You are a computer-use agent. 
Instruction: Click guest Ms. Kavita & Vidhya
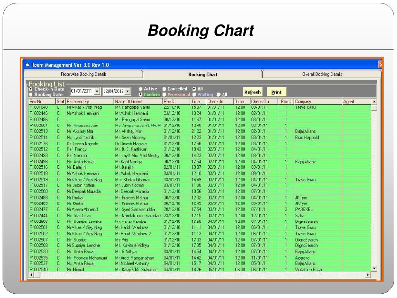pyautogui.click(x=132, y=246)
